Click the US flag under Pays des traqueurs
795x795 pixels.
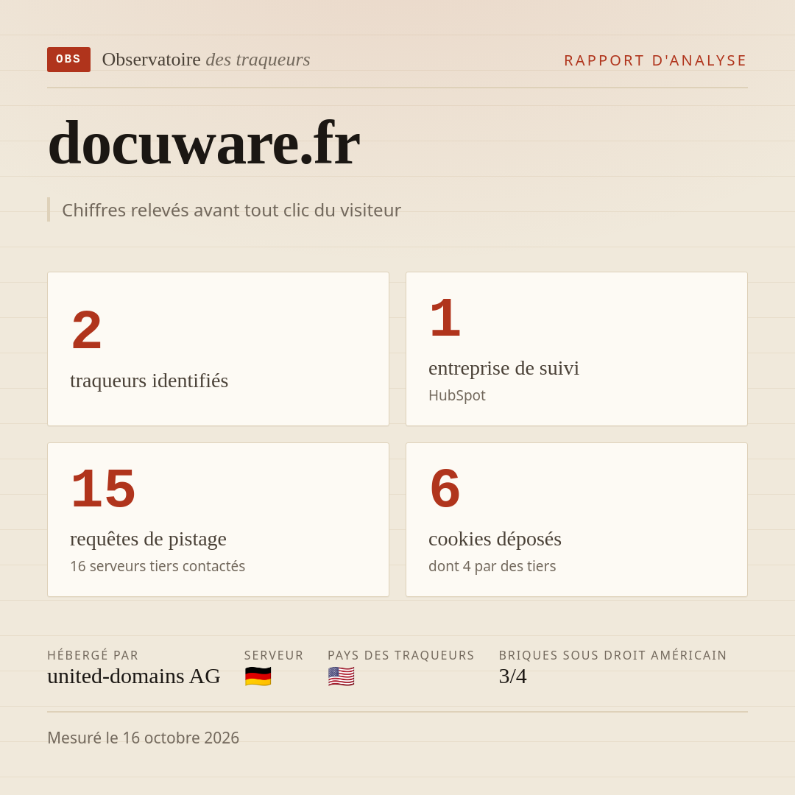[x=342, y=676]
